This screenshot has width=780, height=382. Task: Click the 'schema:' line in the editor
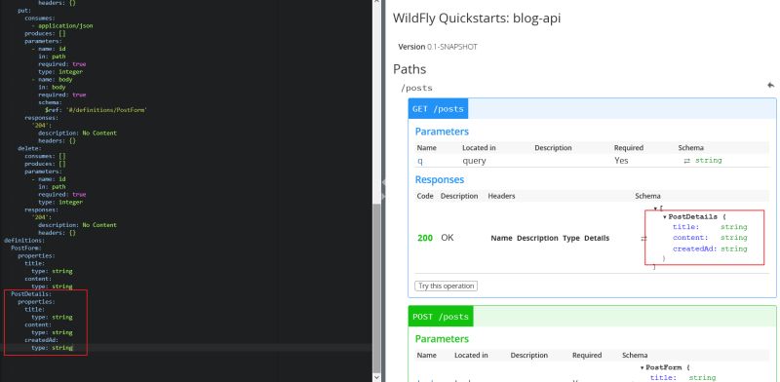coord(50,102)
